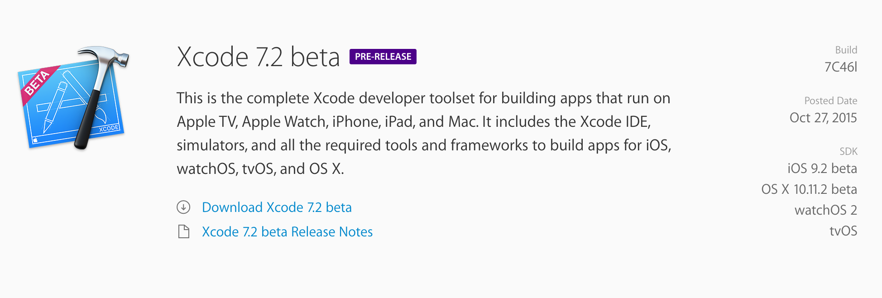
Task: Click the Build label
Action: tap(846, 50)
